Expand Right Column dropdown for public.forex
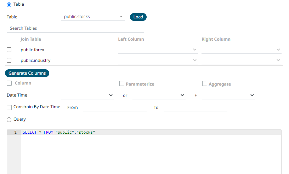This screenshot has height=174, width=289. [242, 50]
